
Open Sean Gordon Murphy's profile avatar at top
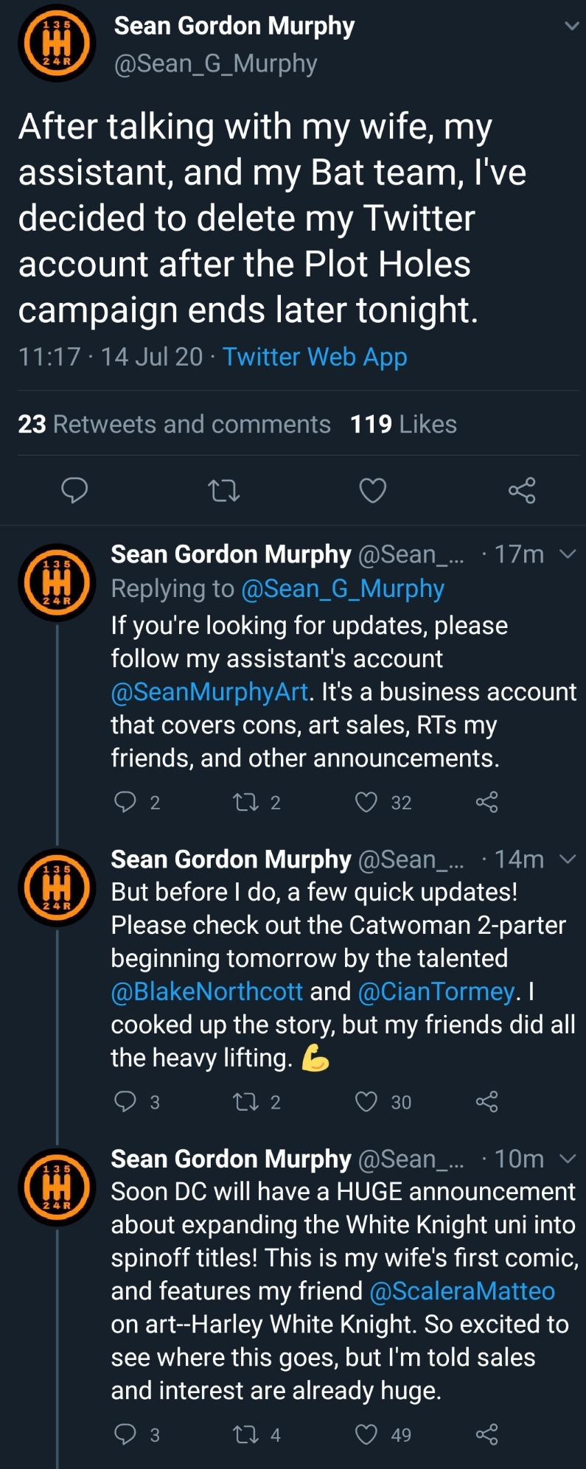click(x=57, y=43)
